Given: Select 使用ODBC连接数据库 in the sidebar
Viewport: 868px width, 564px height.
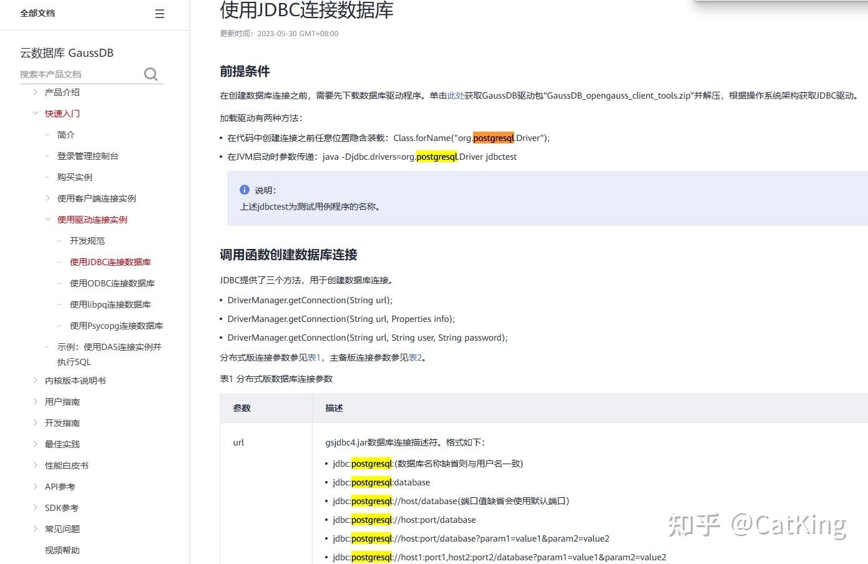Looking at the screenshot, I should (x=111, y=283).
